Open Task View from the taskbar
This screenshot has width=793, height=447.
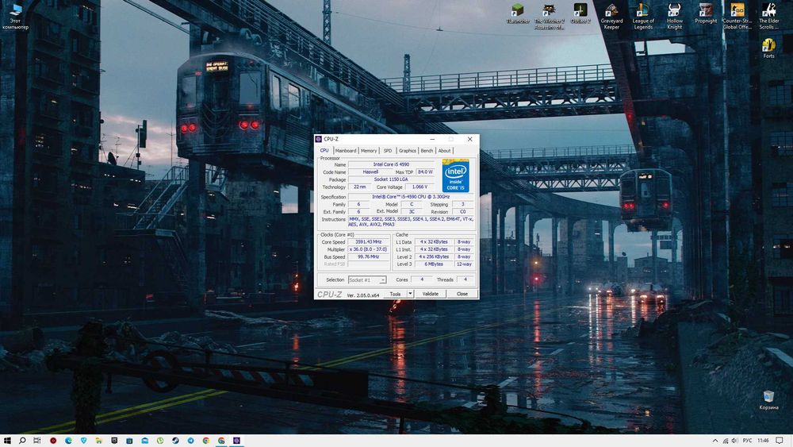37,441
